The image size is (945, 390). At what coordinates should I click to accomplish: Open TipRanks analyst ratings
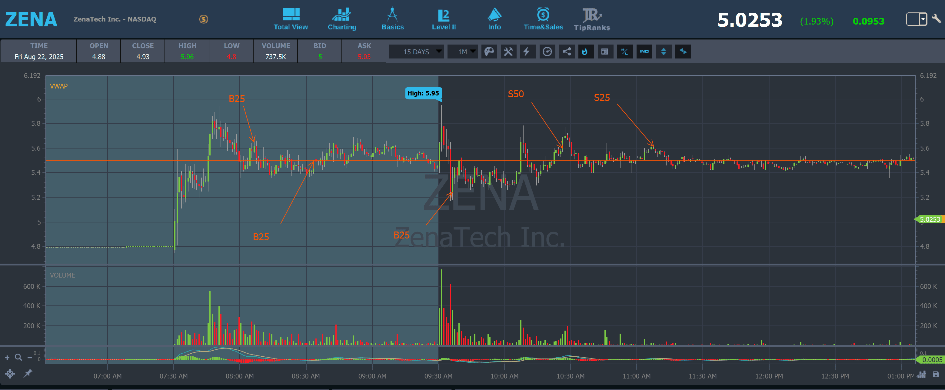(x=592, y=19)
